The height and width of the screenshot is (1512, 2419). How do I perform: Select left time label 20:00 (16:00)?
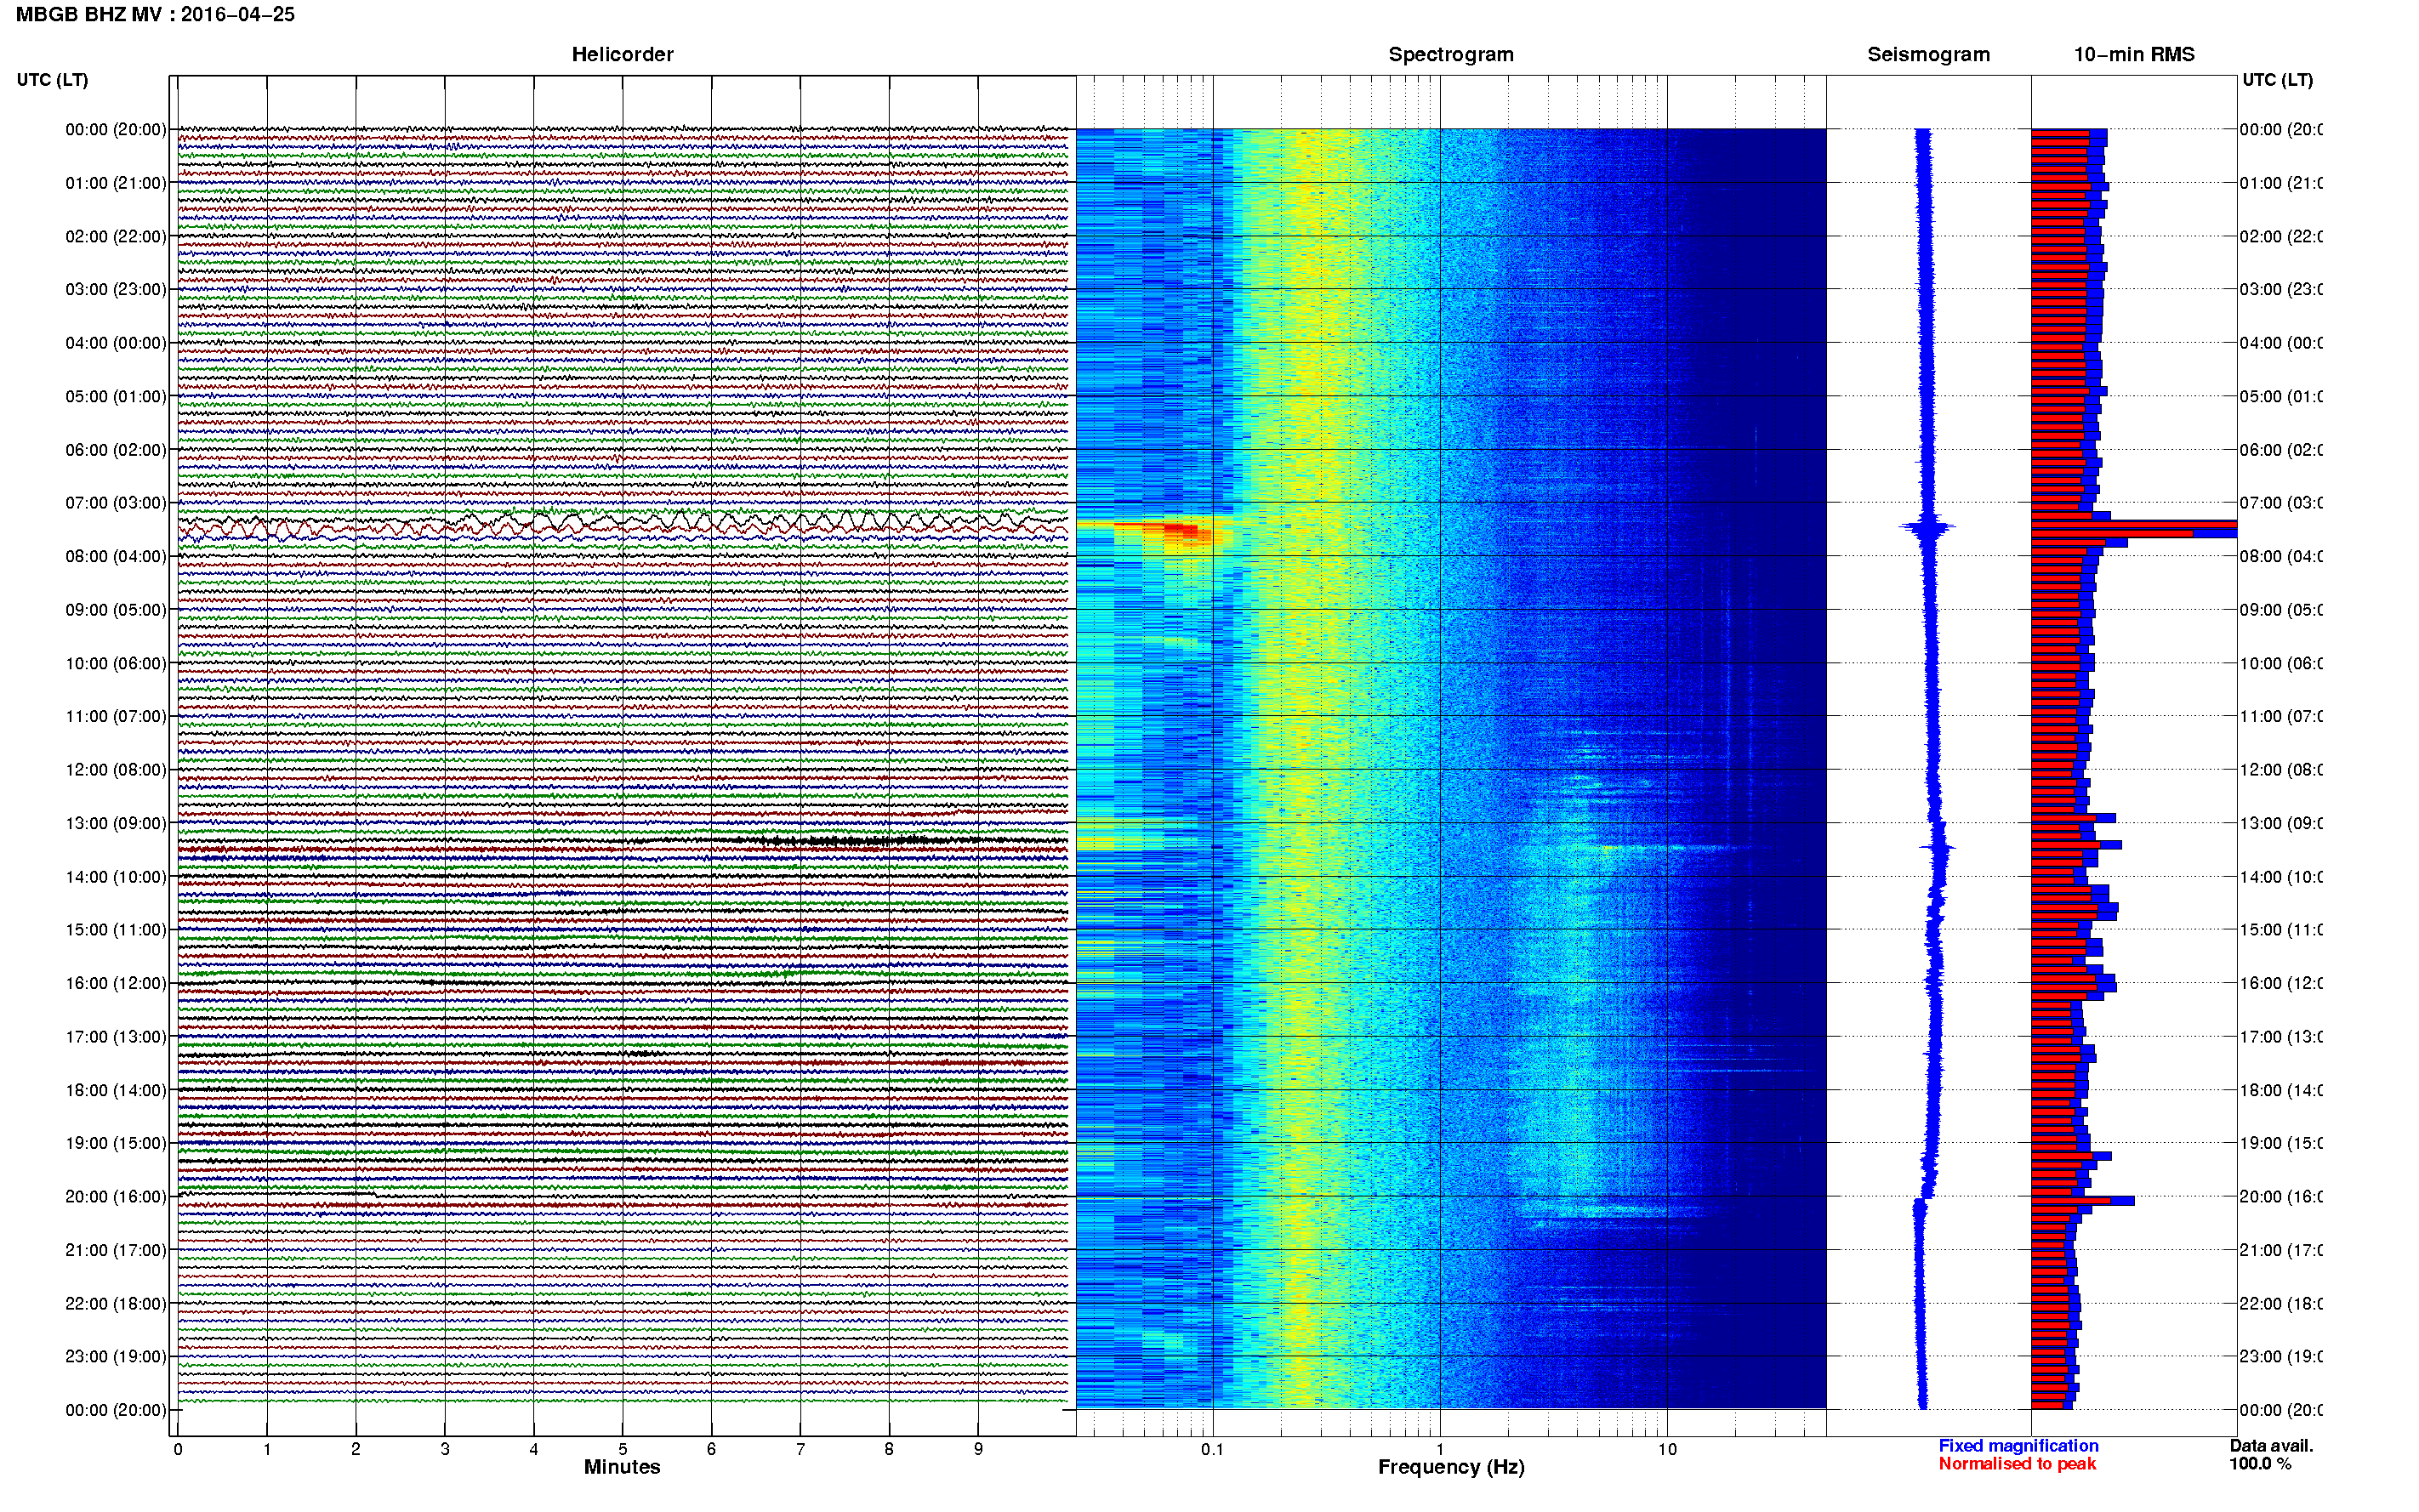pos(116,1196)
